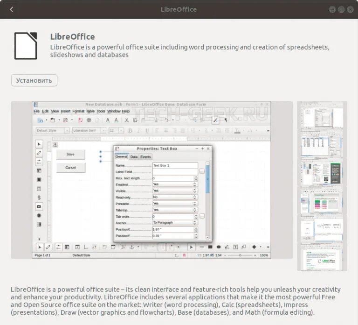Open the Edit menu in the Base screenshot
The image size is (358, 325).
coord(45,111)
